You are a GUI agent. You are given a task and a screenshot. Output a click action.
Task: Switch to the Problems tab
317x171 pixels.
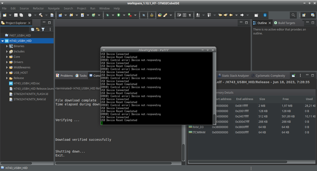(x=64, y=76)
